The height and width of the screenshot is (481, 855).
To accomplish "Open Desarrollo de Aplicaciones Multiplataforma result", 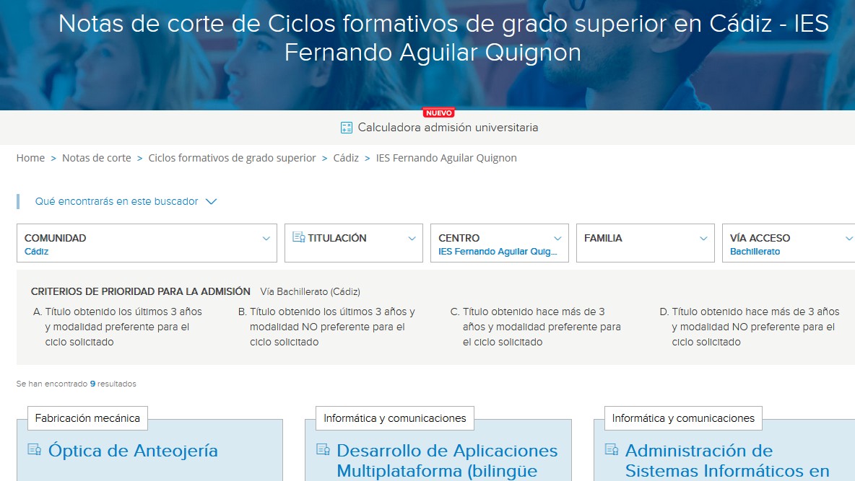I will click(x=447, y=460).
